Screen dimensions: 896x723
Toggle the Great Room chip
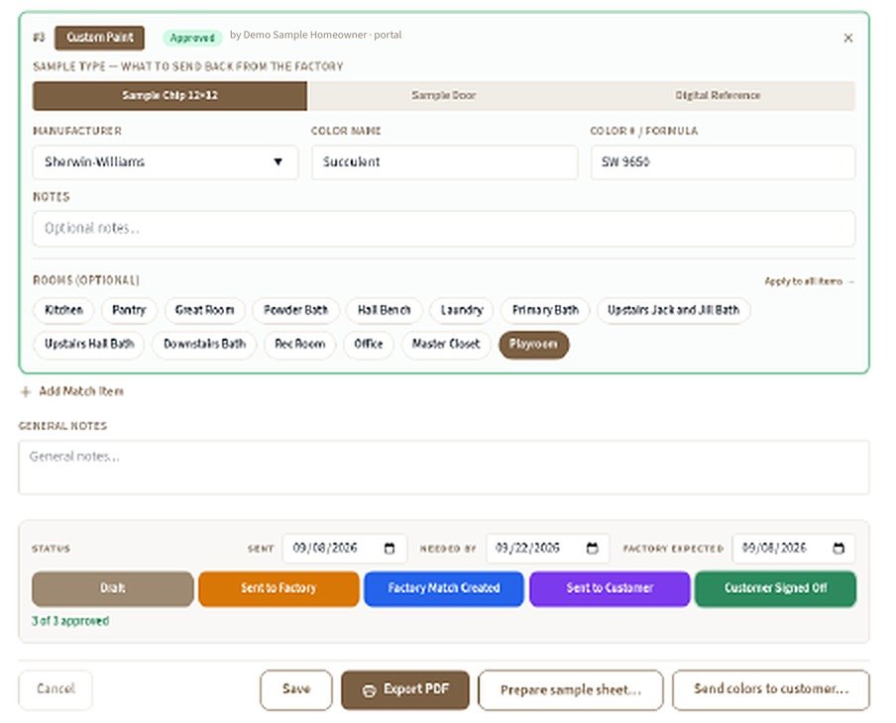point(204,310)
